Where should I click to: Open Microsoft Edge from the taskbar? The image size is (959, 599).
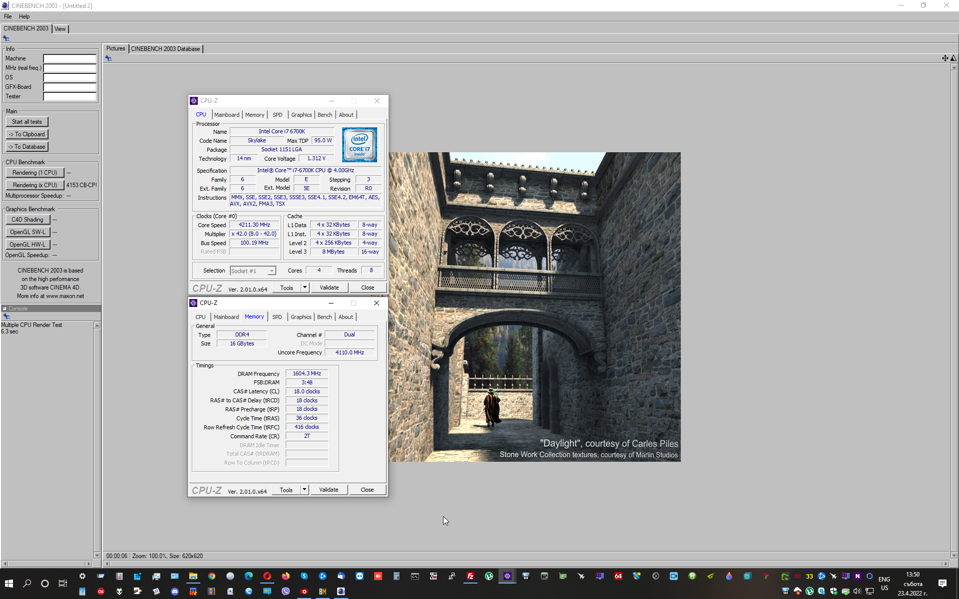[249, 576]
